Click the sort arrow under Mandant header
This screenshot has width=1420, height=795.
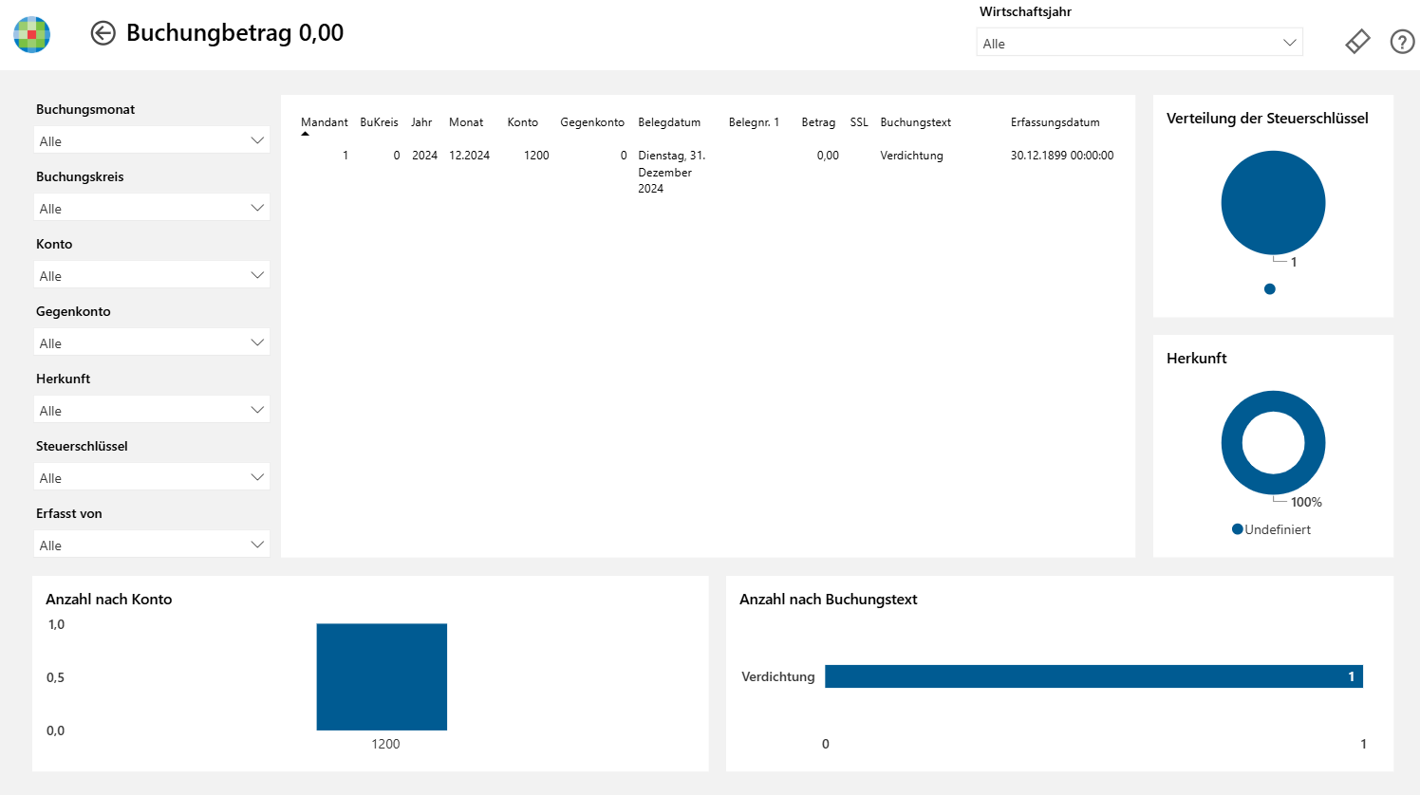pyautogui.click(x=305, y=135)
